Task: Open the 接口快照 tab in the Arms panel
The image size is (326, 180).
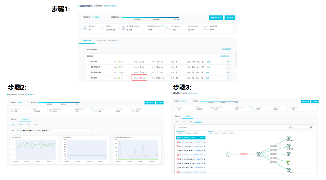Action: pos(231,133)
